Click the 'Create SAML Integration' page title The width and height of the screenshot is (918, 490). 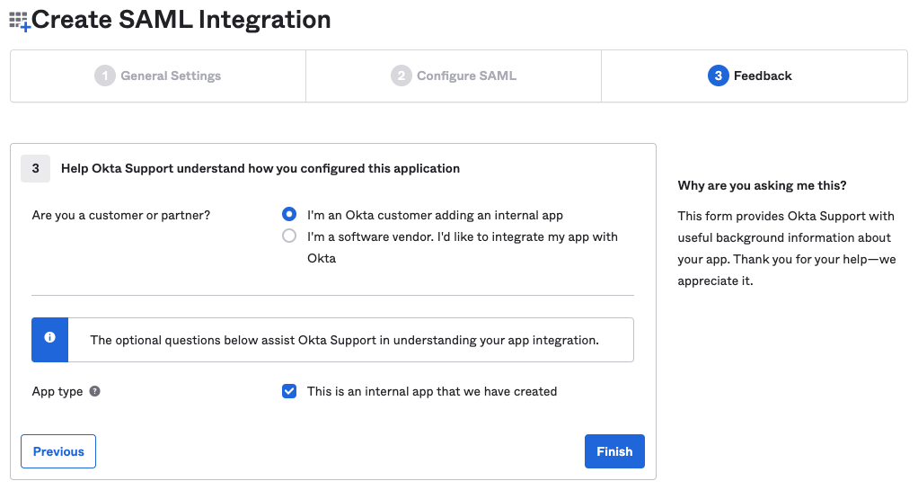click(181, 20)
